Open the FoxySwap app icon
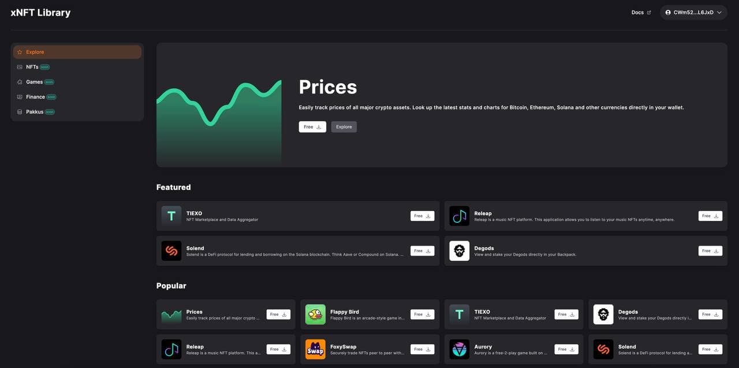This screenshot has width=739, height=368. [315, 350]
